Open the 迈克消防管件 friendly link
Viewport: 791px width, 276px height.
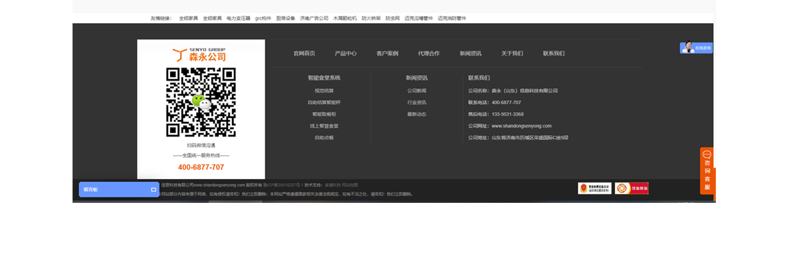452,18
